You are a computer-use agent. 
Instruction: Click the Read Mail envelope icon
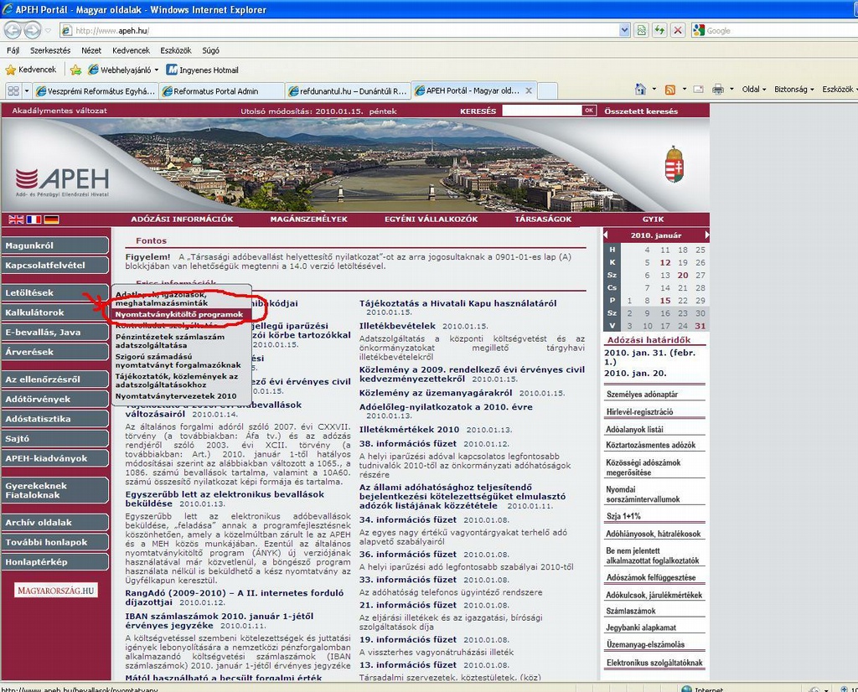698,89
